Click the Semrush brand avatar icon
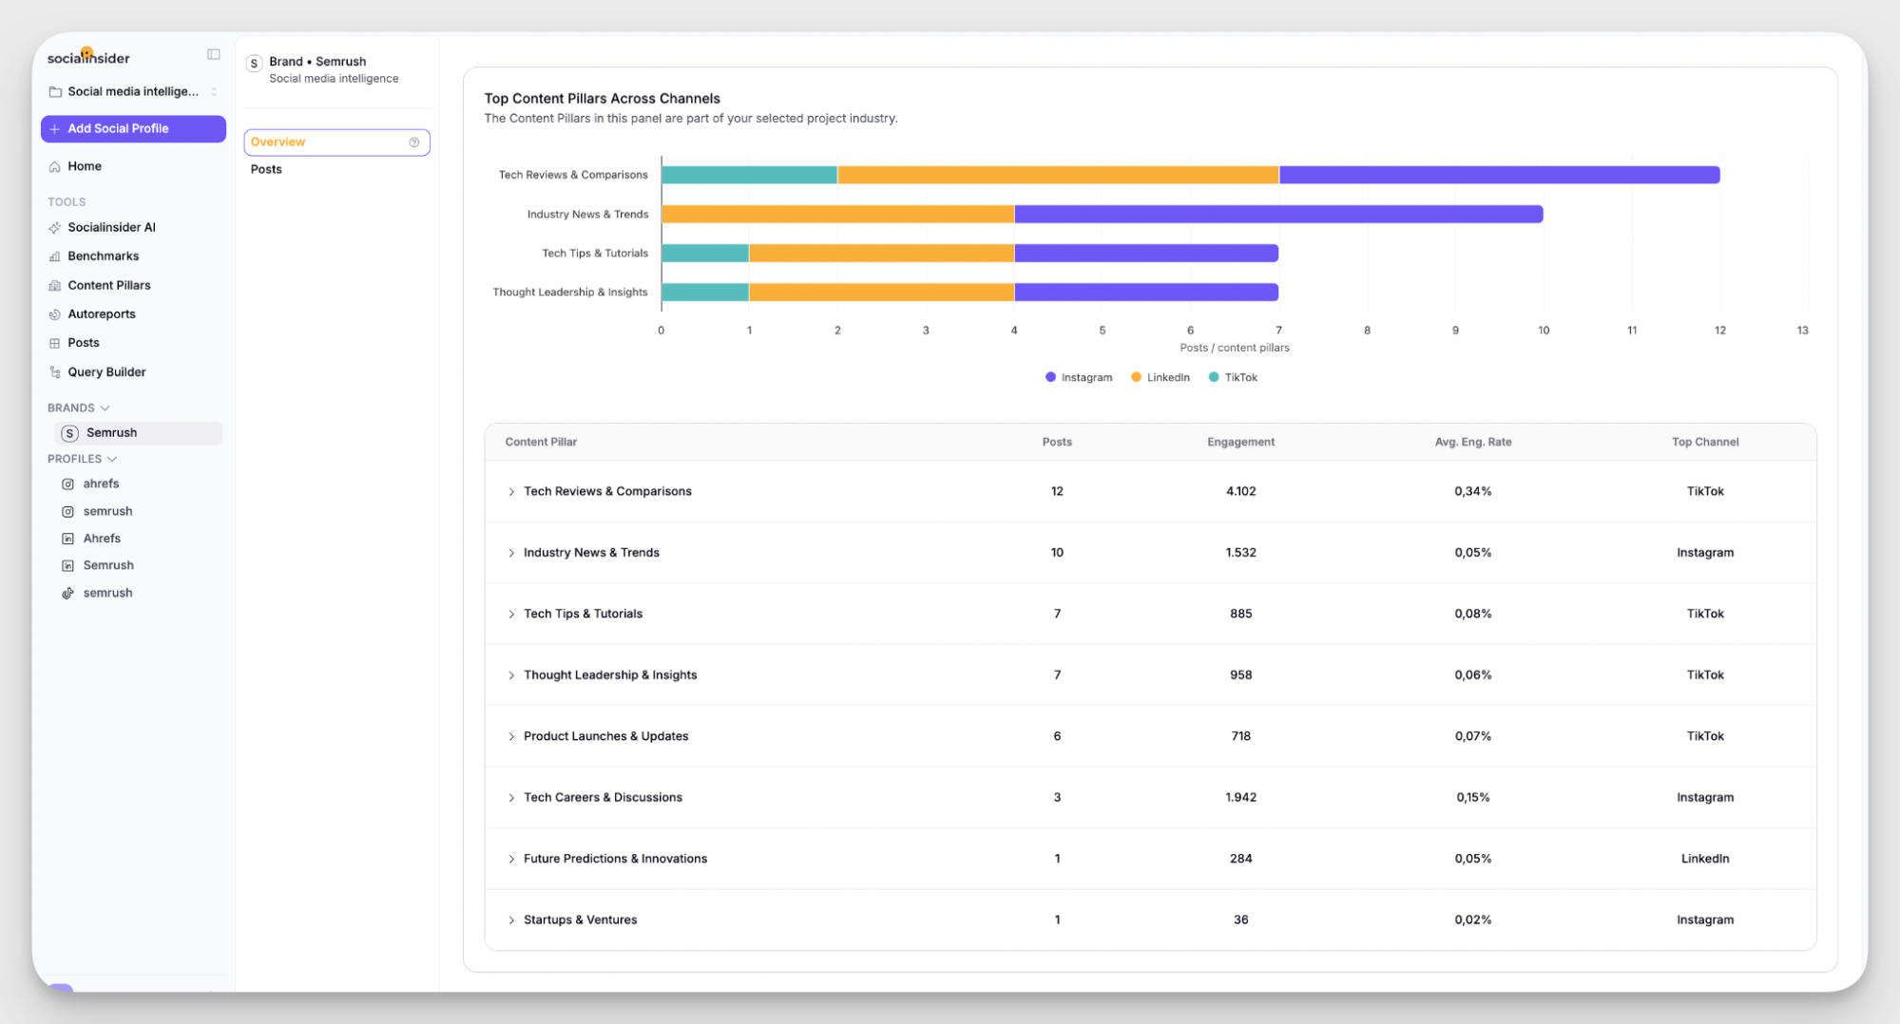This screenshot has height=1024, width=1900. click(69, 433)
